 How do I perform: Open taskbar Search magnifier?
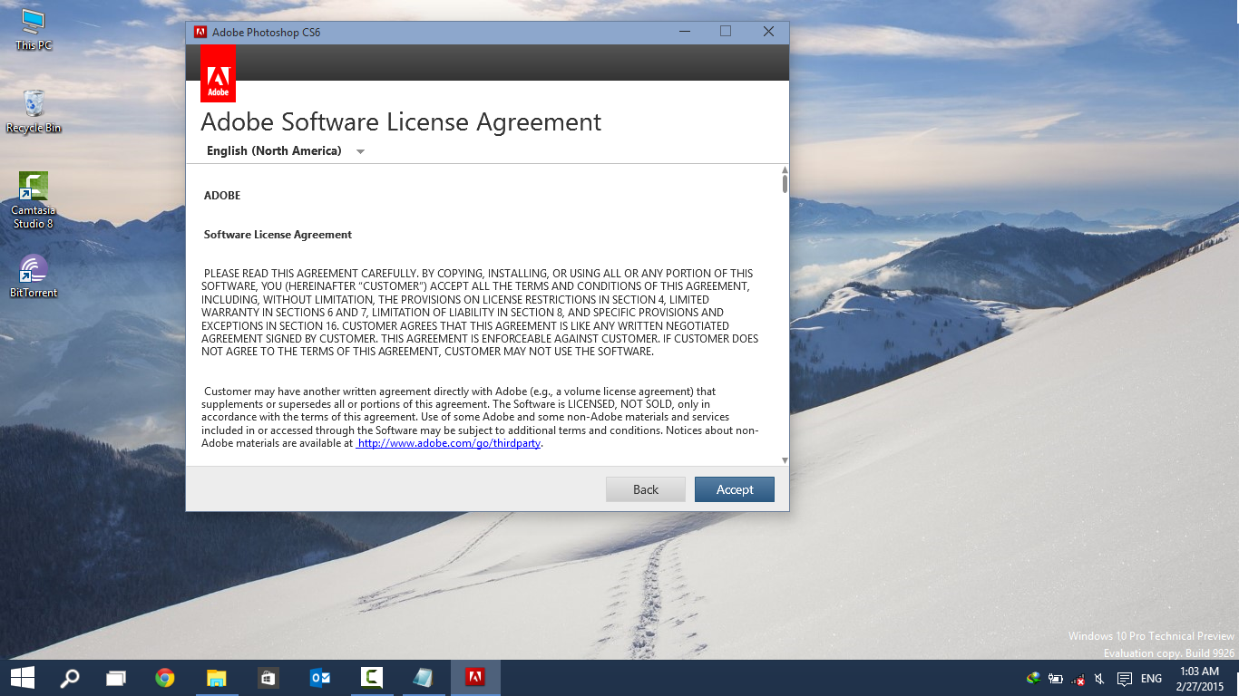point(69,678)
